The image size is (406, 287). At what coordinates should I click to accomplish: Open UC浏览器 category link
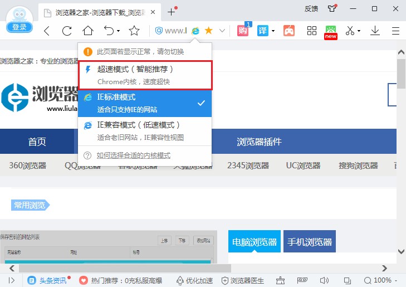click(303, 166)
